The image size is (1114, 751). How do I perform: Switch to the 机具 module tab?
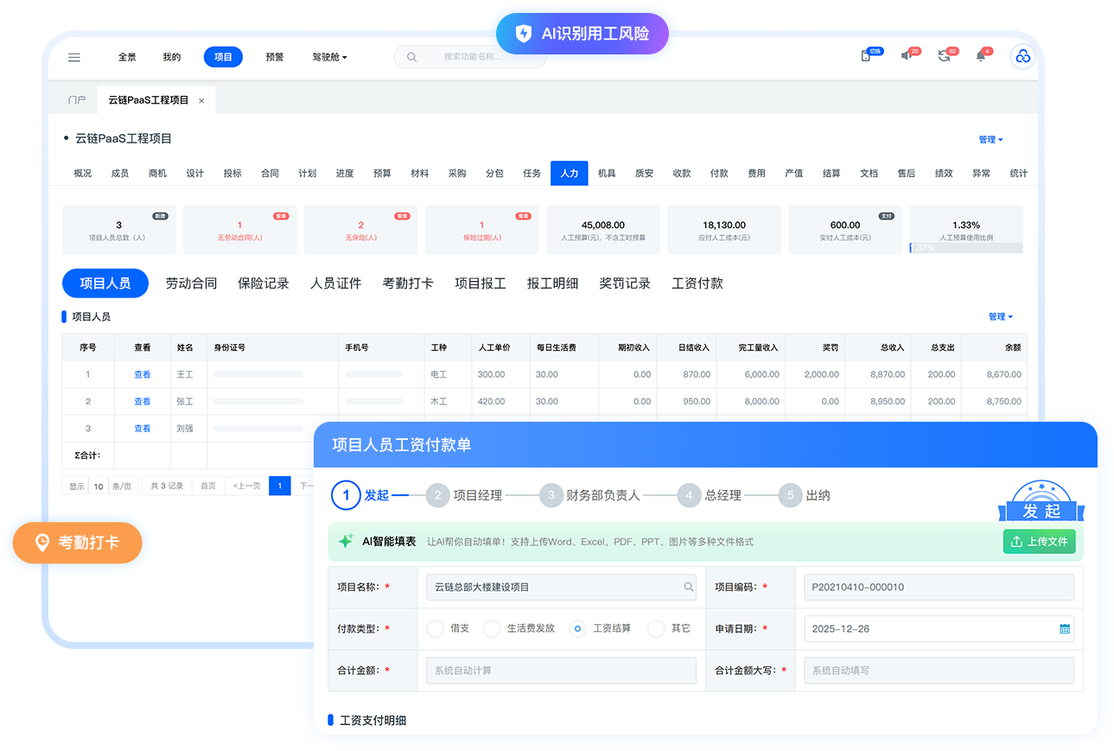[607, 173]
